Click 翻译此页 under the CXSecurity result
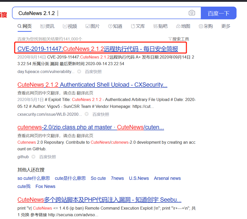The height and width of the screenshot is (219, 247). pyautogui.click(x=85, y=93)
